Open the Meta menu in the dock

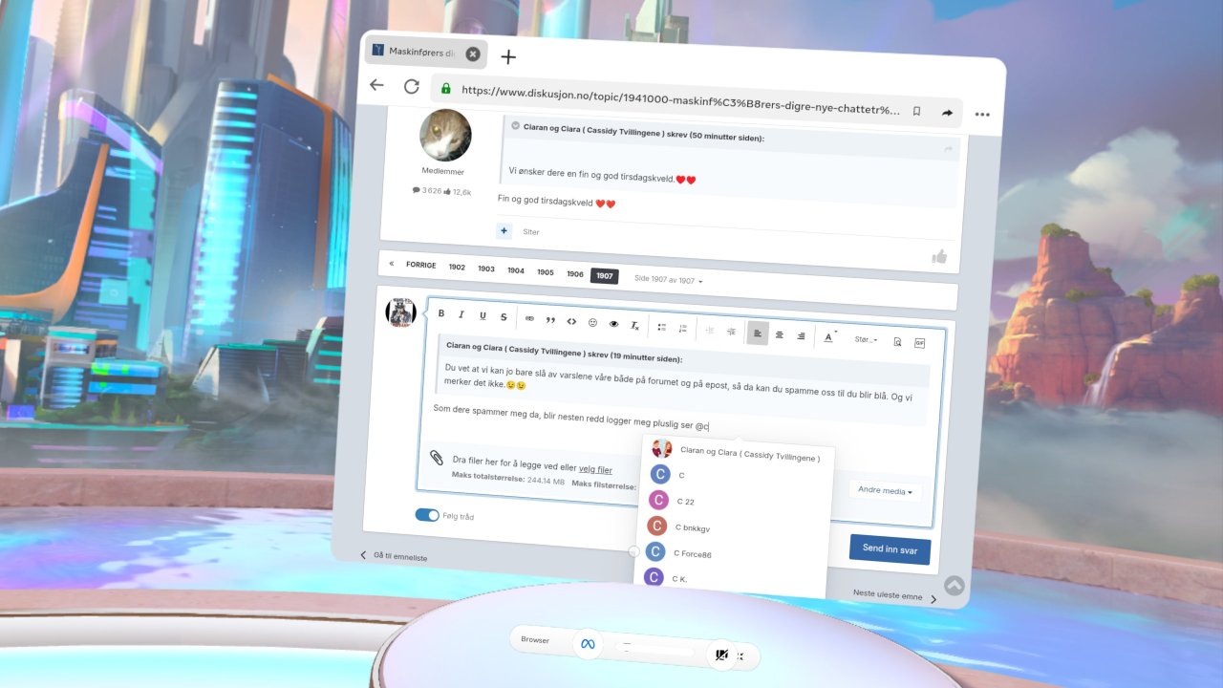588,644
